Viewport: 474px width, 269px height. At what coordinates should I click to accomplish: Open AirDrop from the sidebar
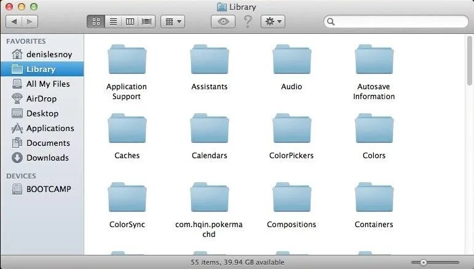click(x=42, y=98)
